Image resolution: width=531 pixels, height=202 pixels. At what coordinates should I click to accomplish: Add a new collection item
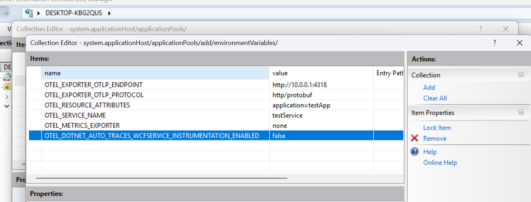point(429,88)
